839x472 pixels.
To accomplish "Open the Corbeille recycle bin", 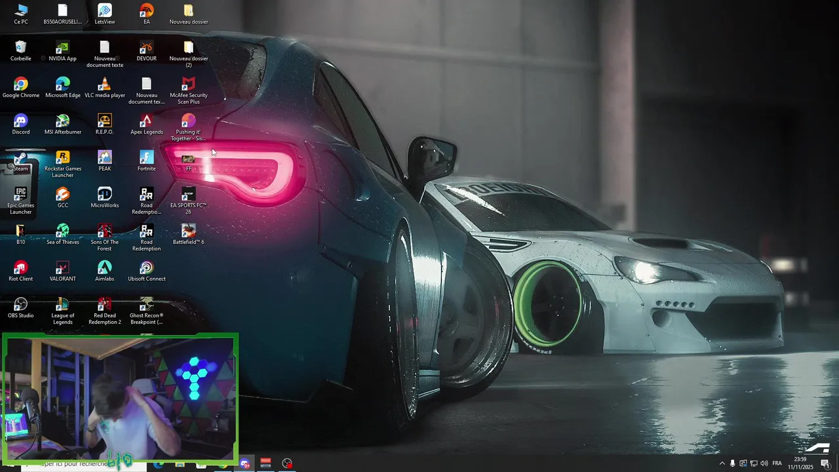I will [x=21, y=51].
